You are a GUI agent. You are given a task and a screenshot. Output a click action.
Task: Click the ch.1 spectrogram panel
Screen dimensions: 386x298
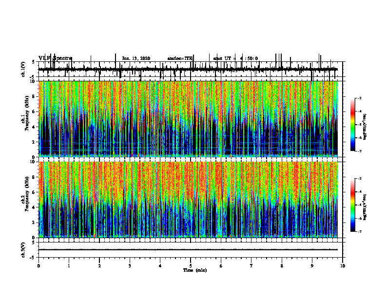tap(188, 119)
